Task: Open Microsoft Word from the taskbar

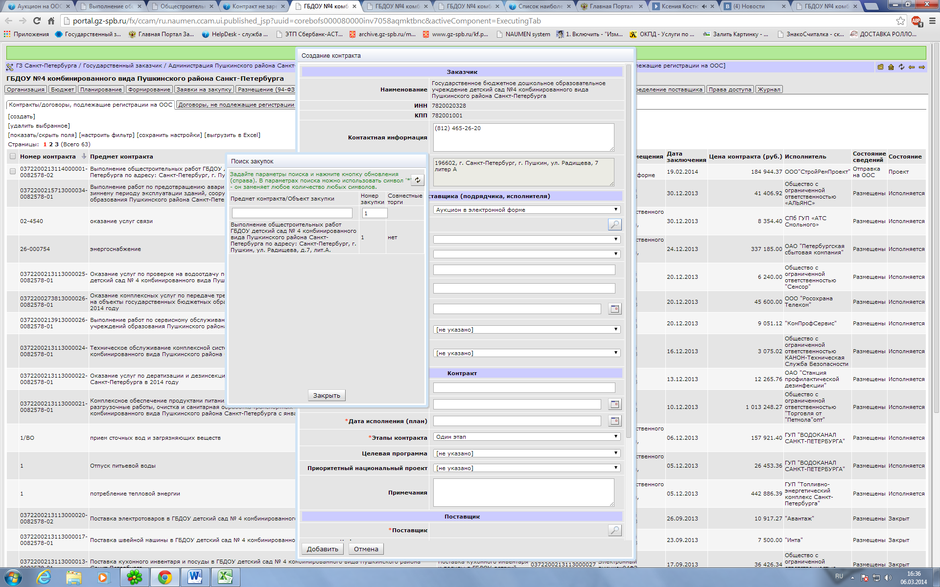Action: (195, 577)
